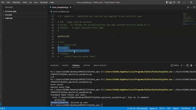Kill terminal with the trash icon
This screenshot has width=196, height=110.
point(191,65)
